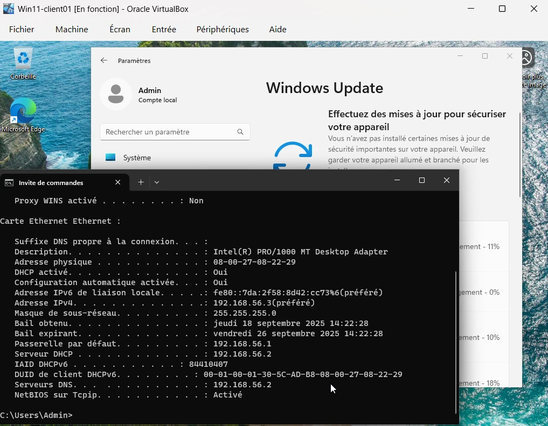The height and width of the screenshot is (426, 548).
Task: Click subnet mask 255.255.255.0 value
Action: tap(245, 313)
